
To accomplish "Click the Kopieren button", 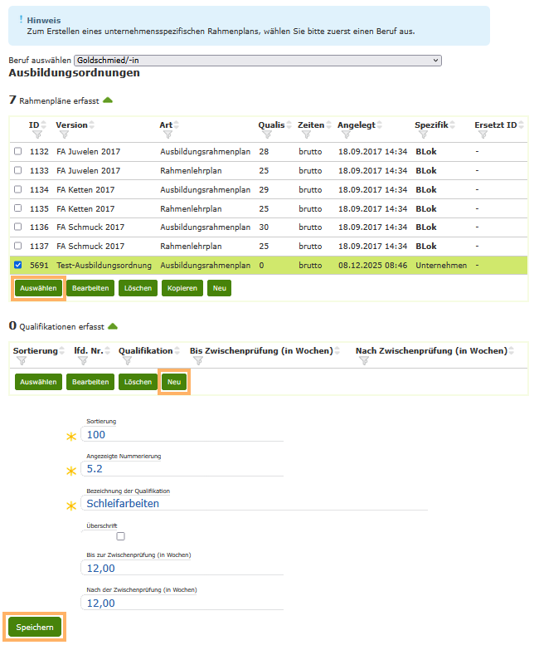I will (182, 288).
